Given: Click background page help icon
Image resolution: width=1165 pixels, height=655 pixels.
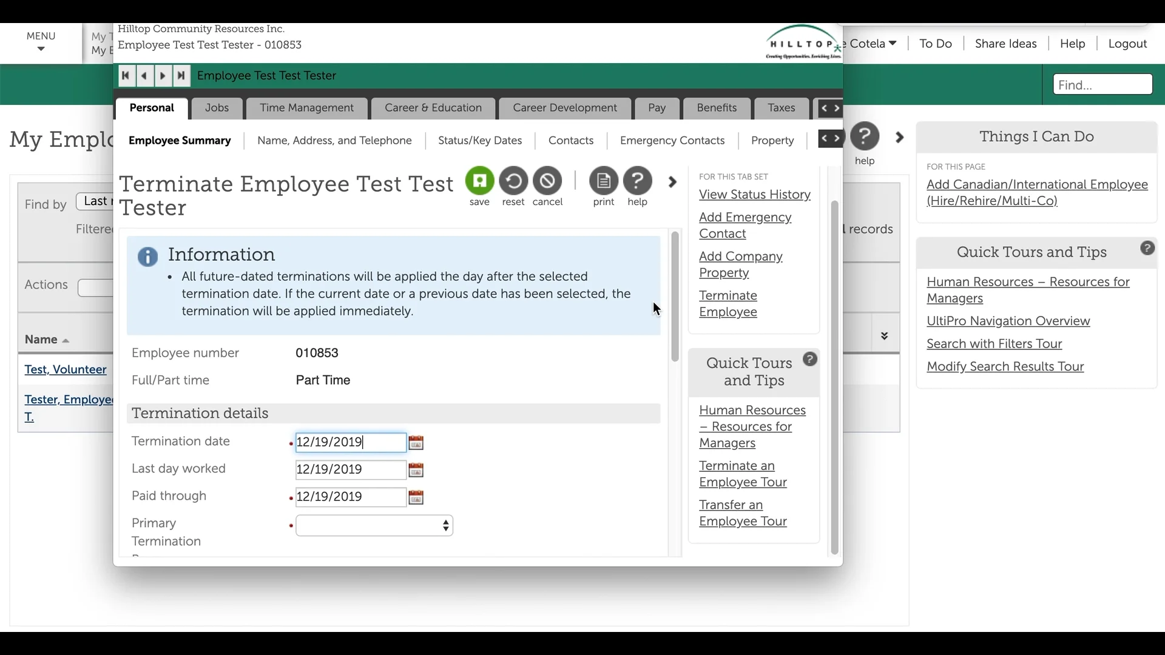Looking at the screenshot, I should click(865, 136).
